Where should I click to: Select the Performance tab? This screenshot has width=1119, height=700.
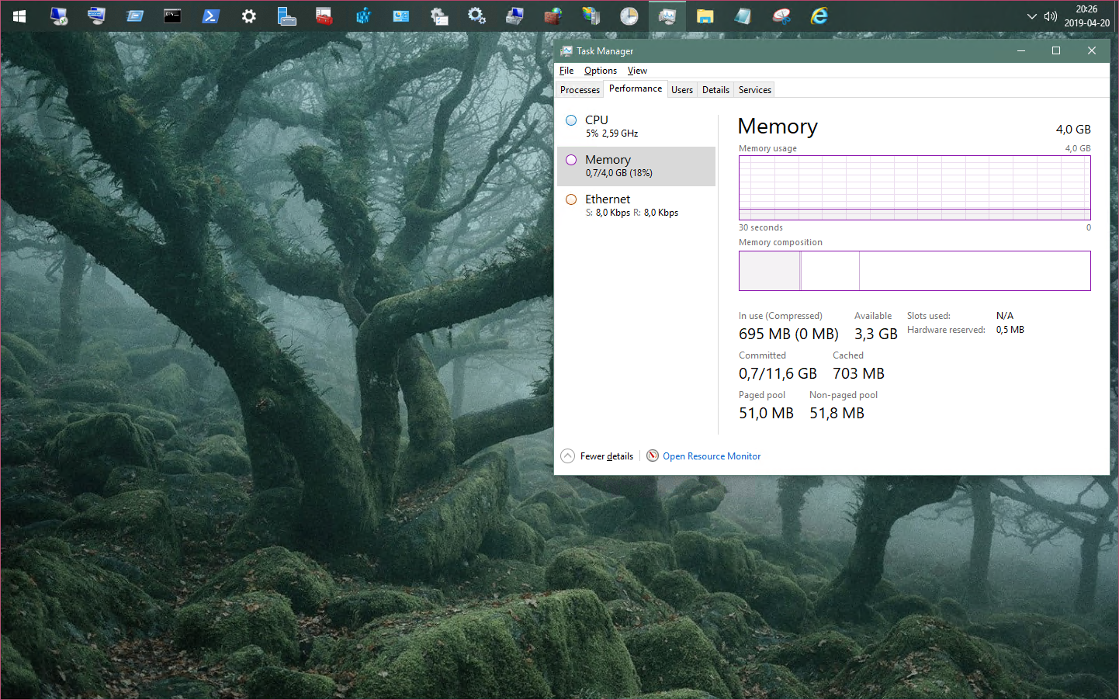click(x=636, y=88)
